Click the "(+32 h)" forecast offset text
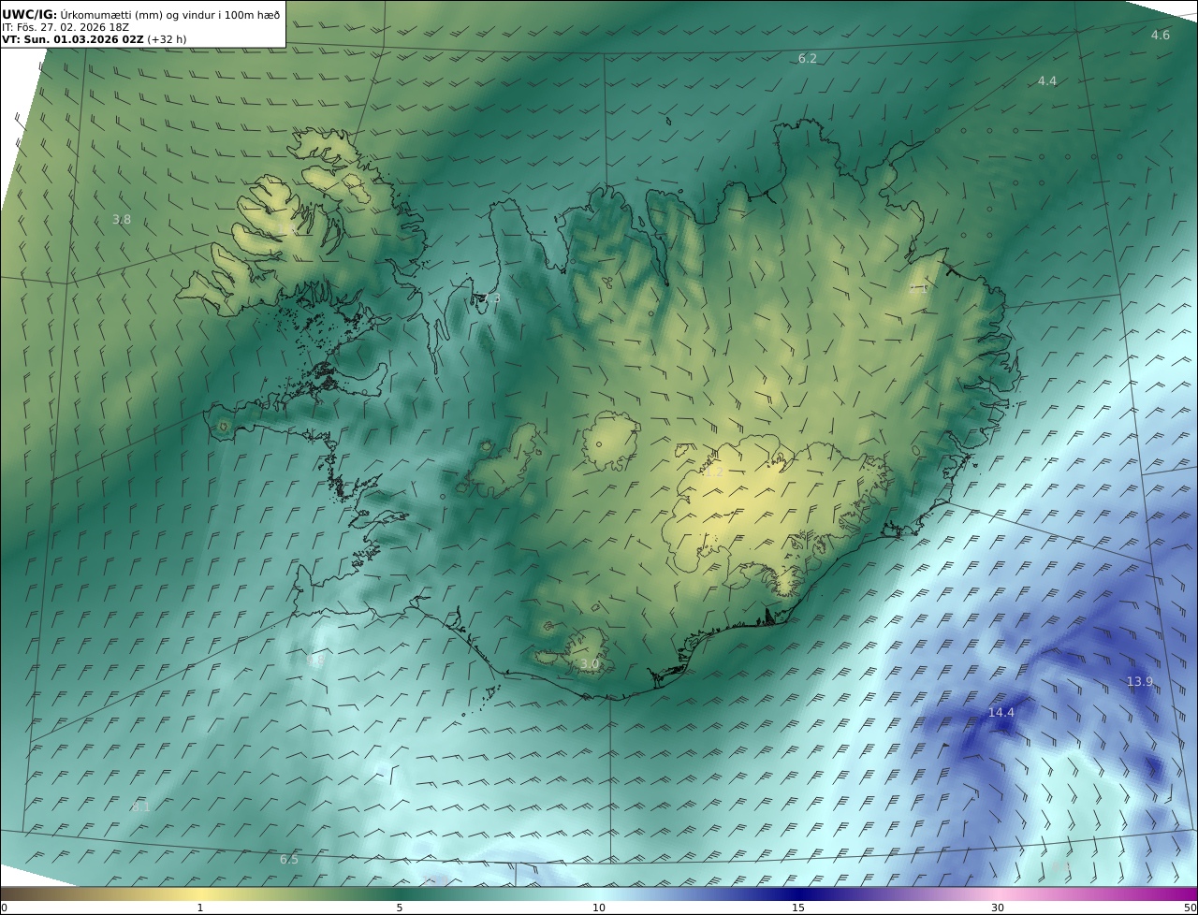 coord(167,39)
